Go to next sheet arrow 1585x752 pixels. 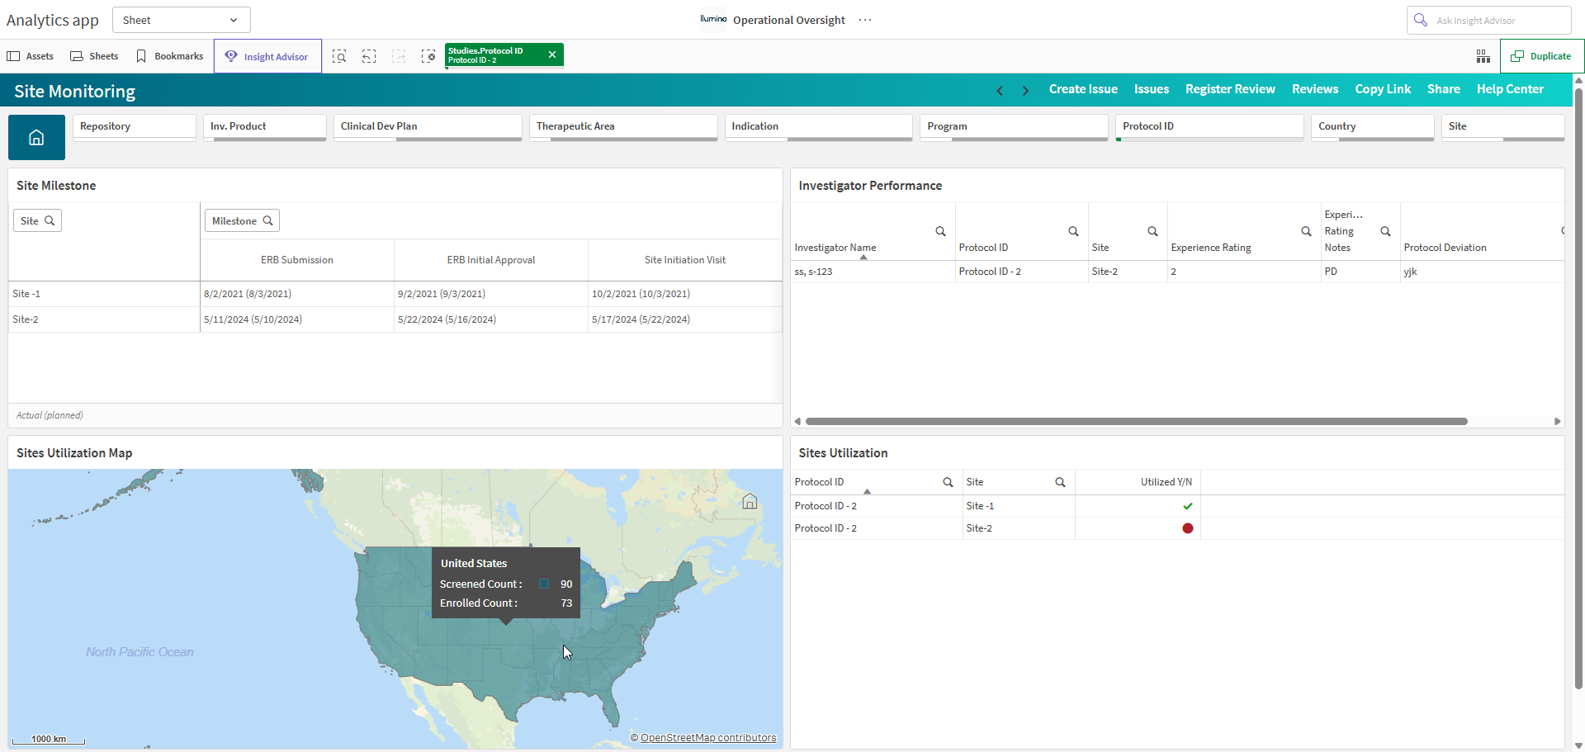click(1025, 90)
